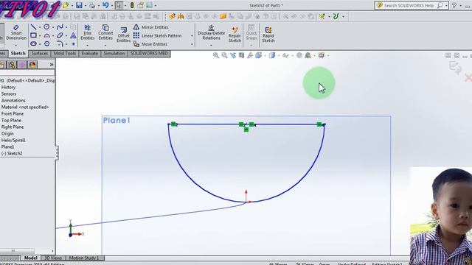472x265 pixels.
Task: Expand the panel tabs chevron arrows
Action: coord(52,65)
